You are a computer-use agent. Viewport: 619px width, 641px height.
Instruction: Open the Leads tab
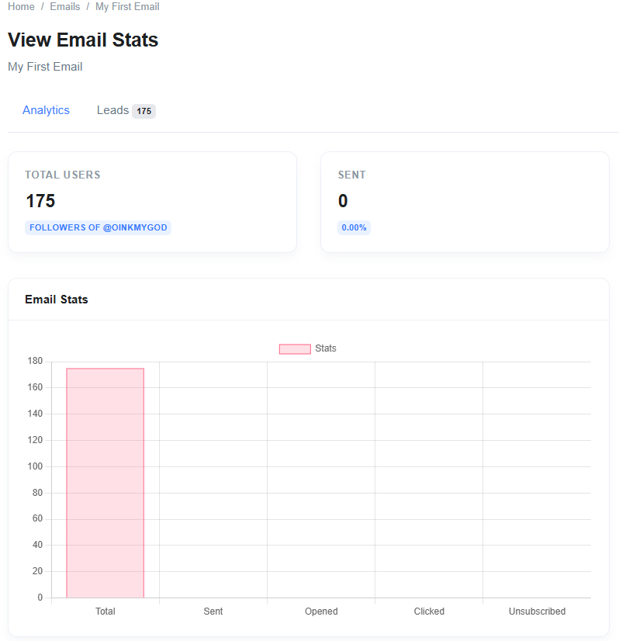coord(112,110)
